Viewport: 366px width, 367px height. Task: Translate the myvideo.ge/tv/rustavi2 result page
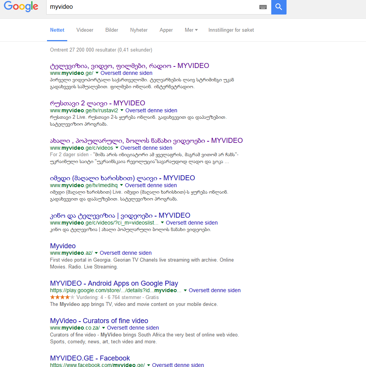[151, 110]
